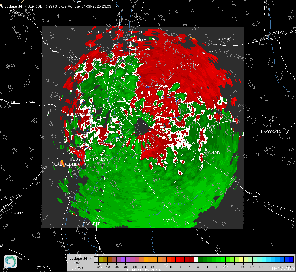Click the SZENTENDRE city label on the map

pyautogui.click(x=100, y=32)
